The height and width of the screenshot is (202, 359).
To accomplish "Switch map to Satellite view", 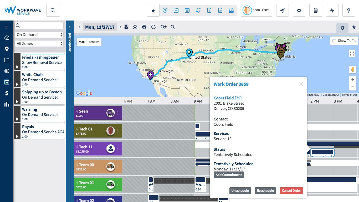I will point(94,42).
